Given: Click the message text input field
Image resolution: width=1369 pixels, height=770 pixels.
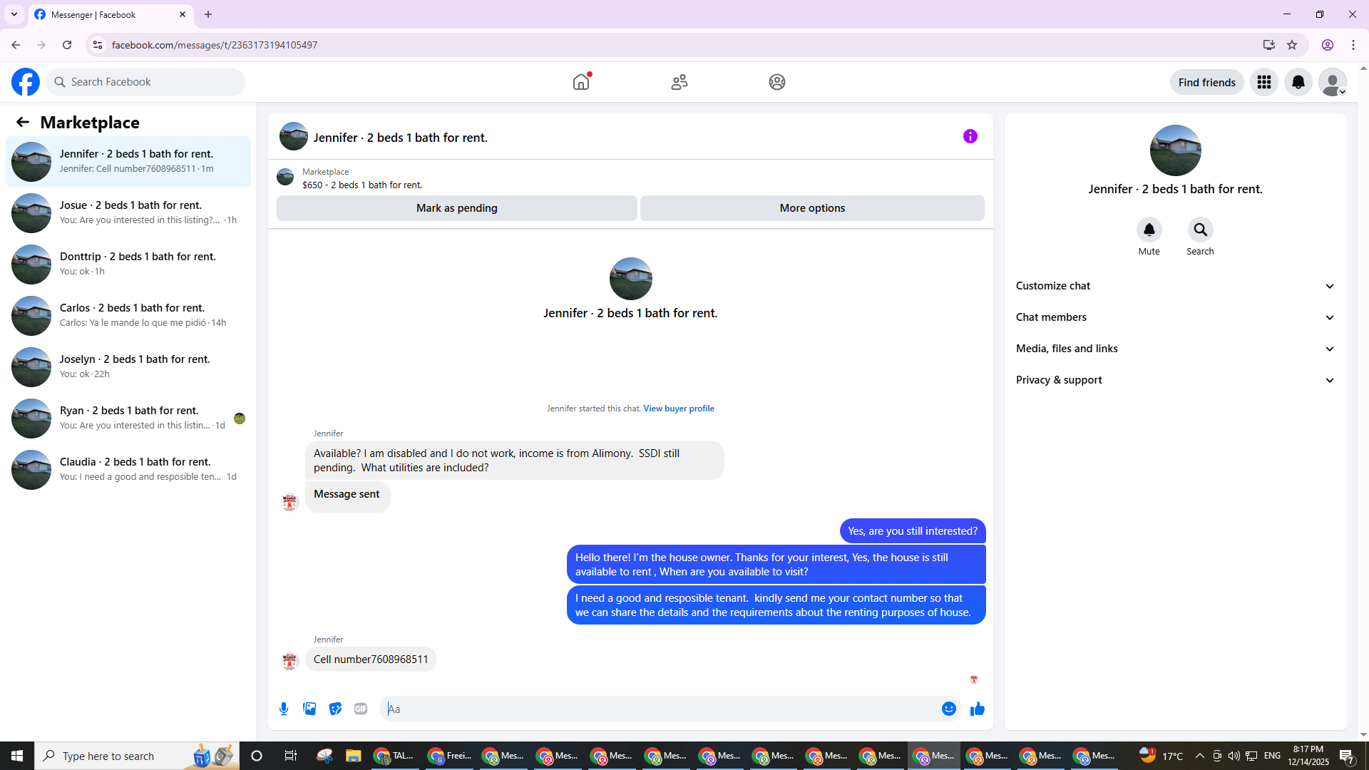Looking at the screenshot, I should pyautogui.click(x=660, y=709).
